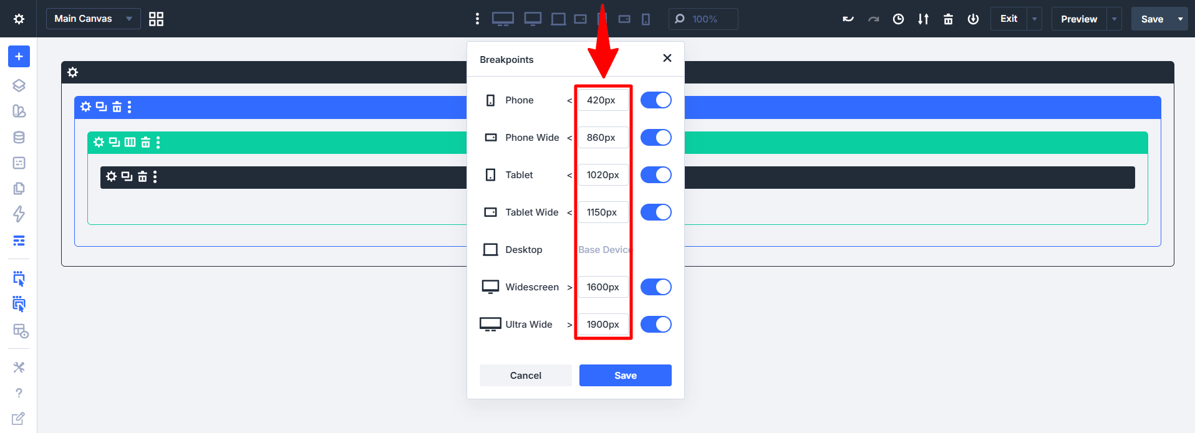Click the Exit button
This screenshot has width=1195, height=433.
(x=1009, y=19)
